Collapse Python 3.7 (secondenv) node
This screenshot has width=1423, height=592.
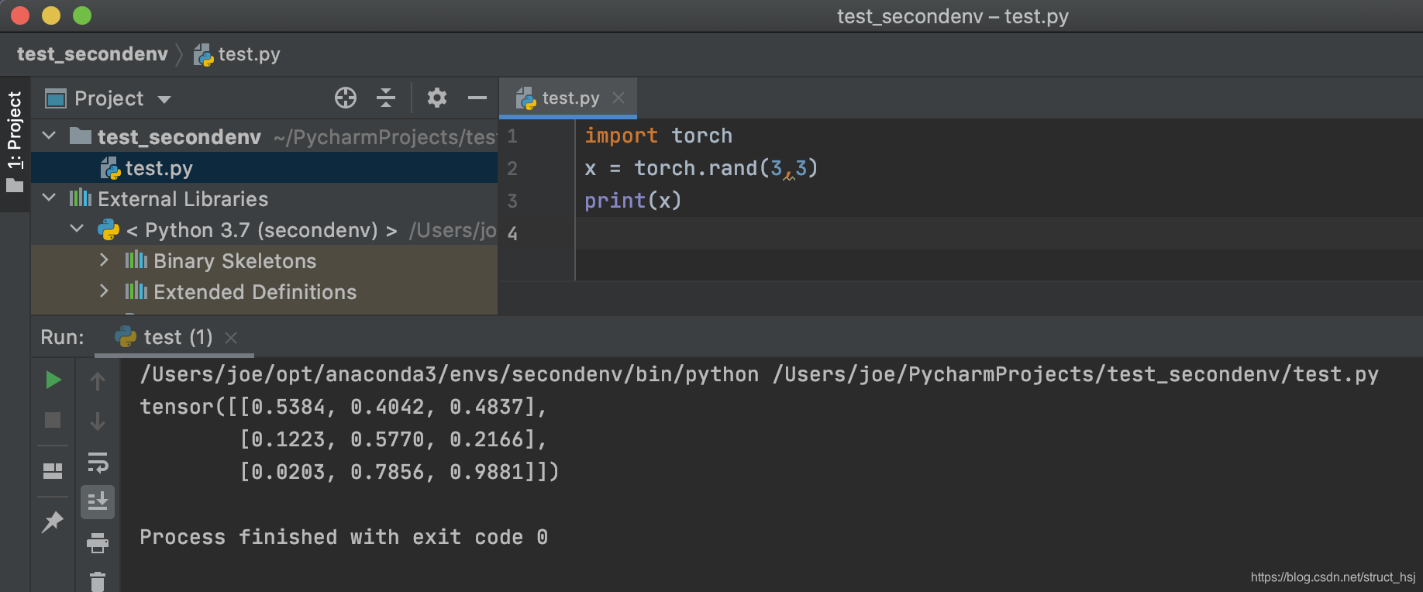[x=77, y=229]
